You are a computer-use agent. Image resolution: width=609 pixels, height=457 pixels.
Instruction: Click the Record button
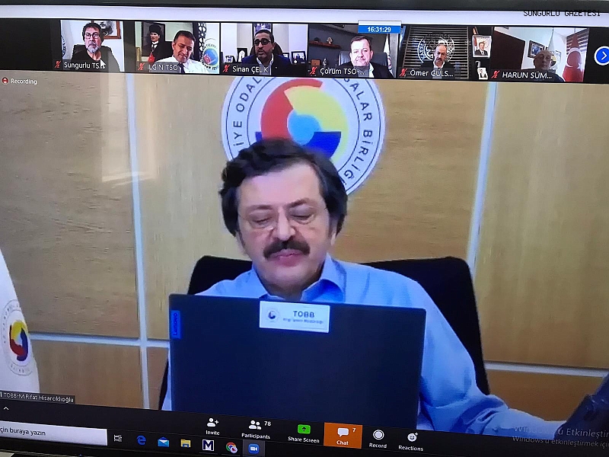tap(378, 439)
